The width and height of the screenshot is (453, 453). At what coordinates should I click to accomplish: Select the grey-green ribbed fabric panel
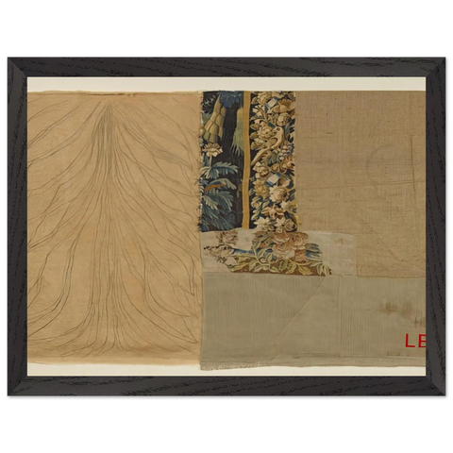click(313, 320)
